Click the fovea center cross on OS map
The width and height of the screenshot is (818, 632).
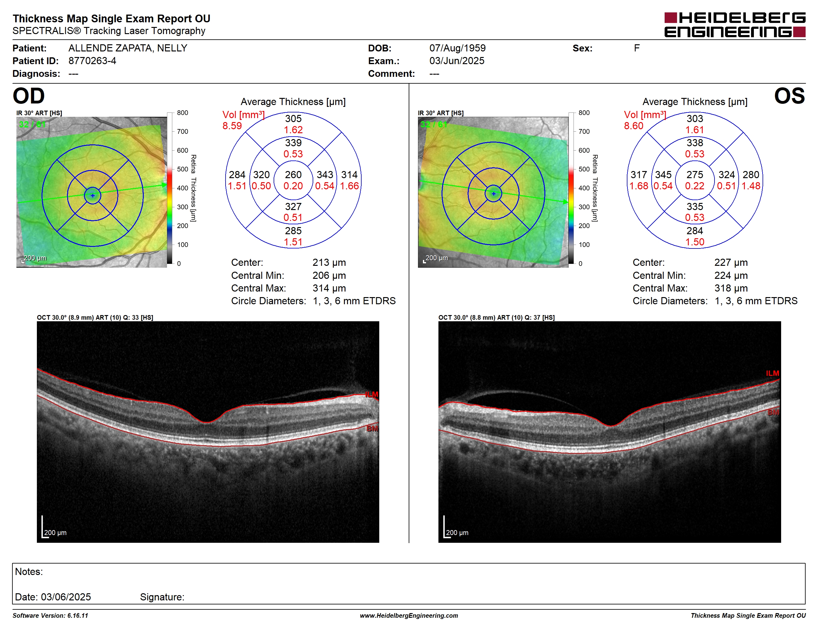[x=494, y=194]
